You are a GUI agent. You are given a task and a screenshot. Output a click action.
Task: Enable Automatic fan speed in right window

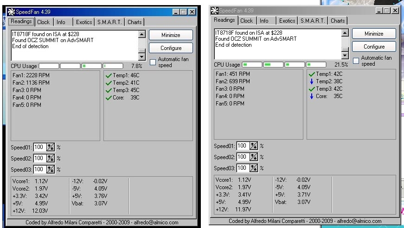(x=356, y=61)
